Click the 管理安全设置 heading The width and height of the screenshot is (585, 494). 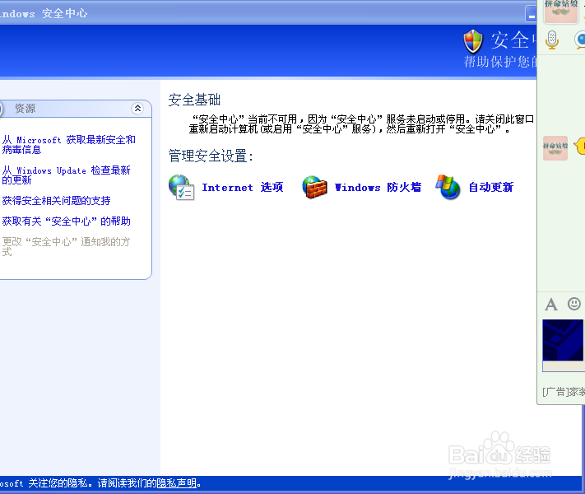pyautogui.click(x=211, y=156)
